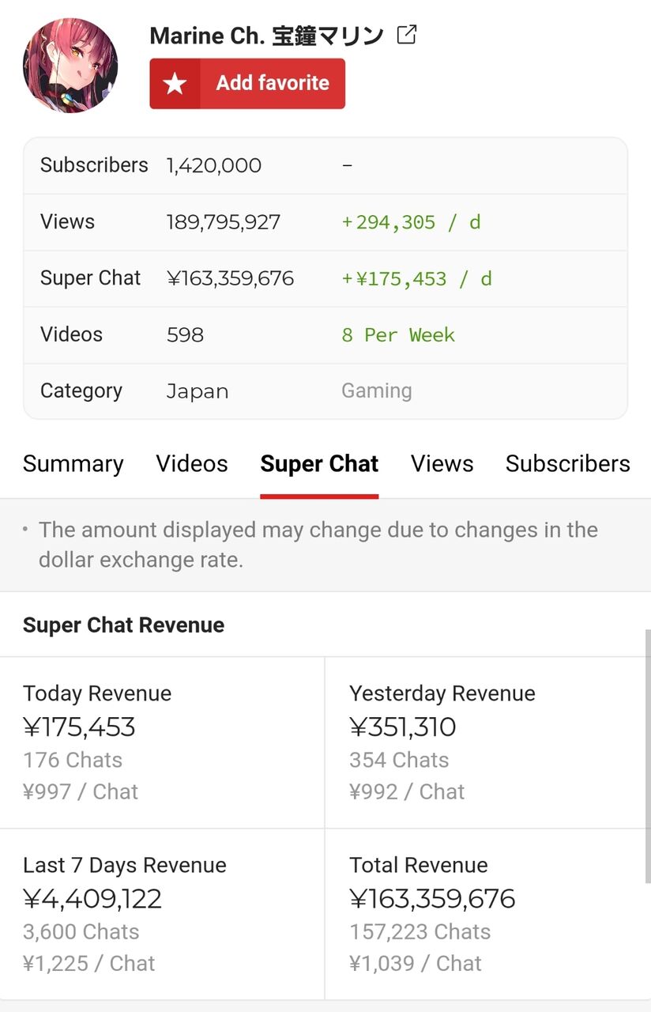651x1012 pixels.
Task: Select the Yesterday Revenue panel
Action: (488, 742)
